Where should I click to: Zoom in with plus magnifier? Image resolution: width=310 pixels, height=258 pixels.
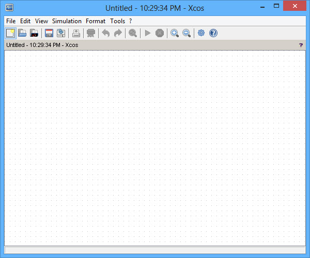click(175, 33)
